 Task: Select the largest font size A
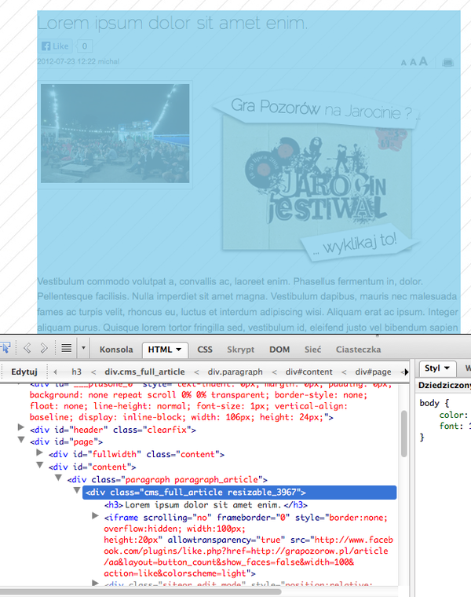pos(423,61)
